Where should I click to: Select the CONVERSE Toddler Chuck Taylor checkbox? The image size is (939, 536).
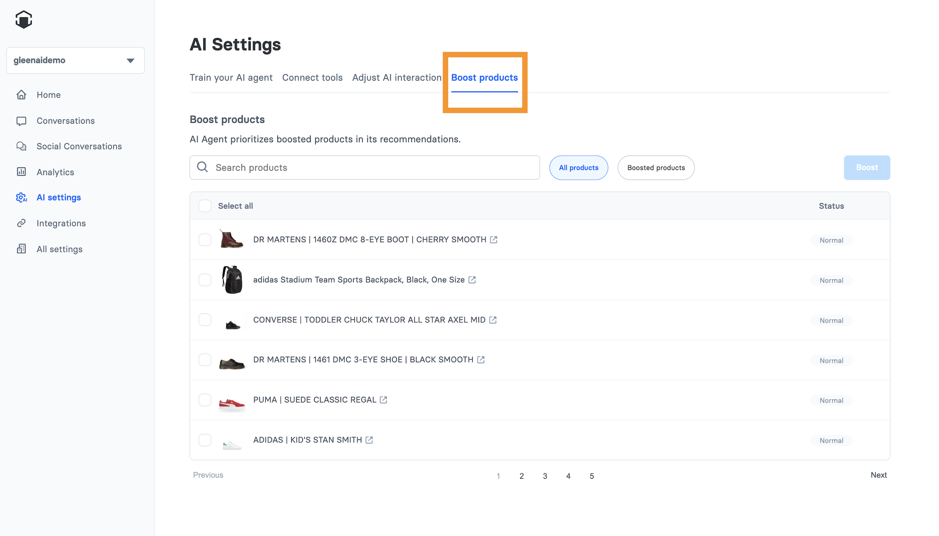(x=205, y=320)
